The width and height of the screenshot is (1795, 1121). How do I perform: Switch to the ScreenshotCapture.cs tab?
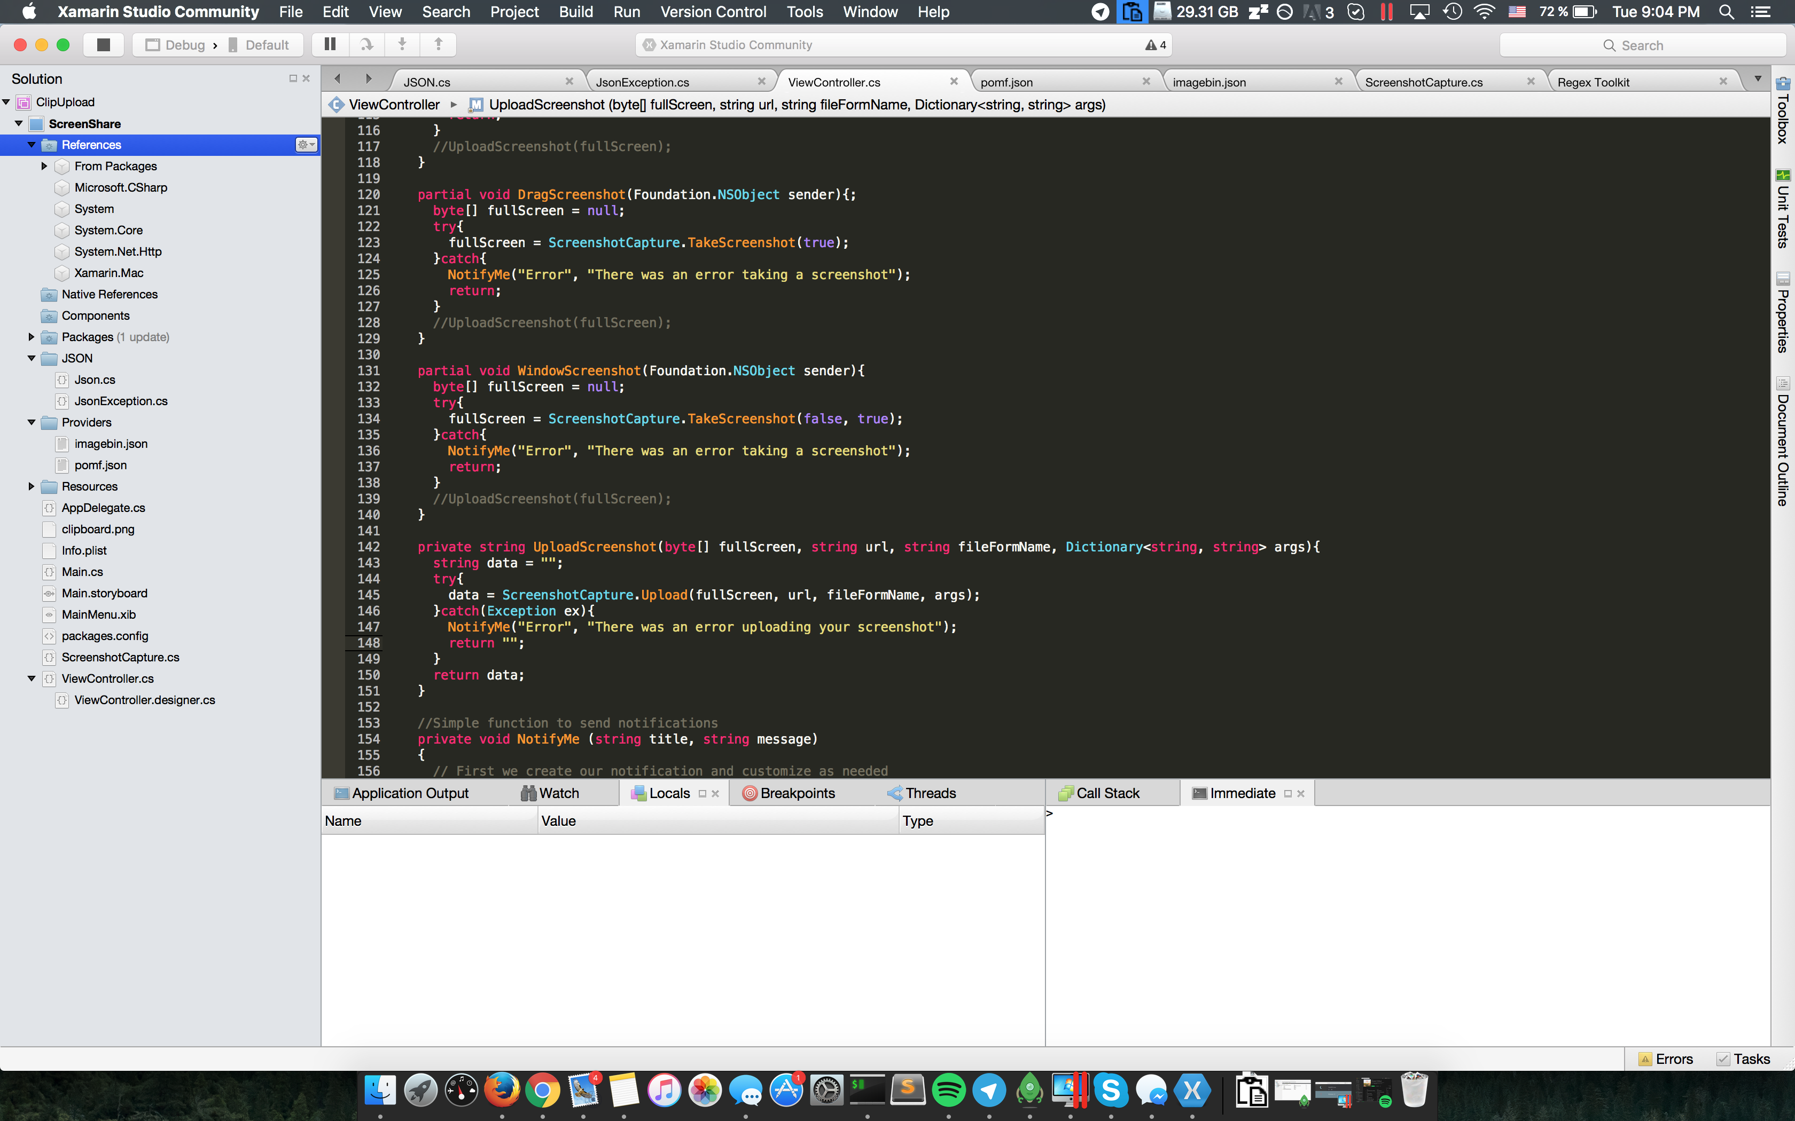coord(1423,82)
